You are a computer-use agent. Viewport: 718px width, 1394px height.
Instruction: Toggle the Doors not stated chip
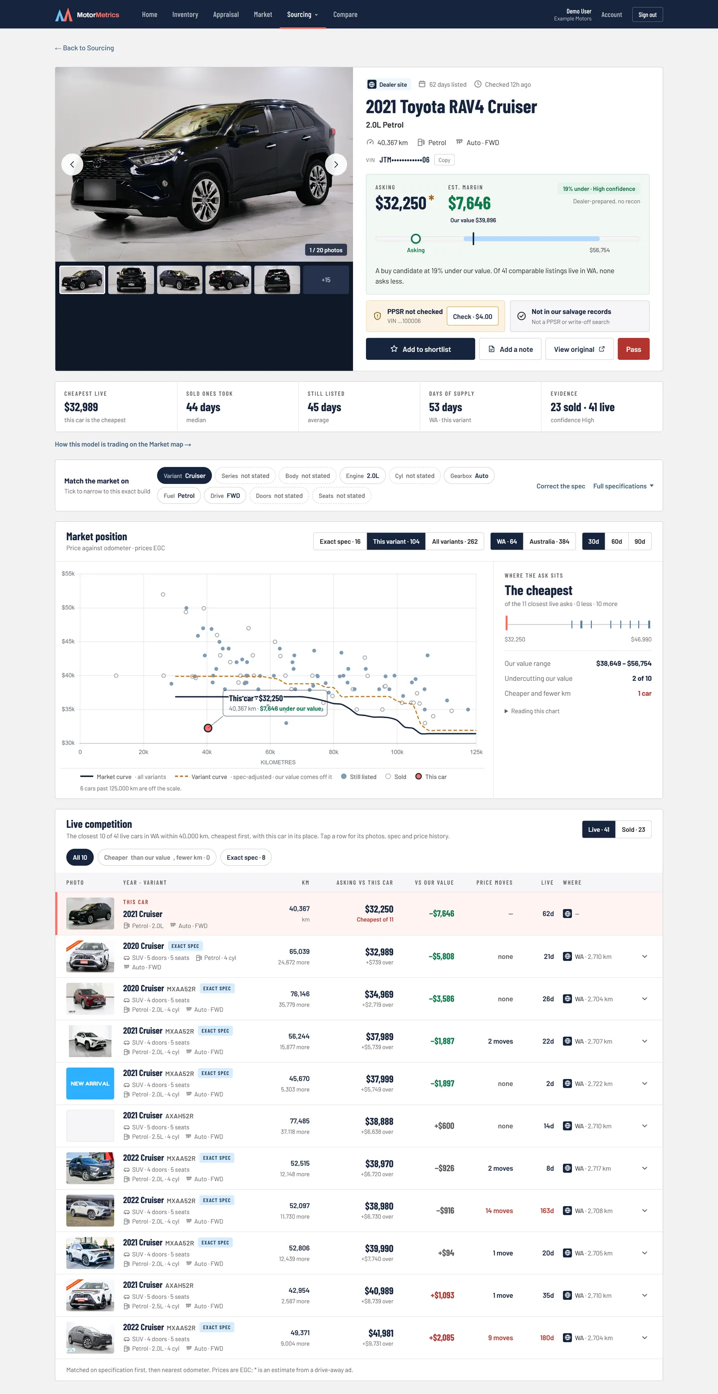tap(279, 495)
